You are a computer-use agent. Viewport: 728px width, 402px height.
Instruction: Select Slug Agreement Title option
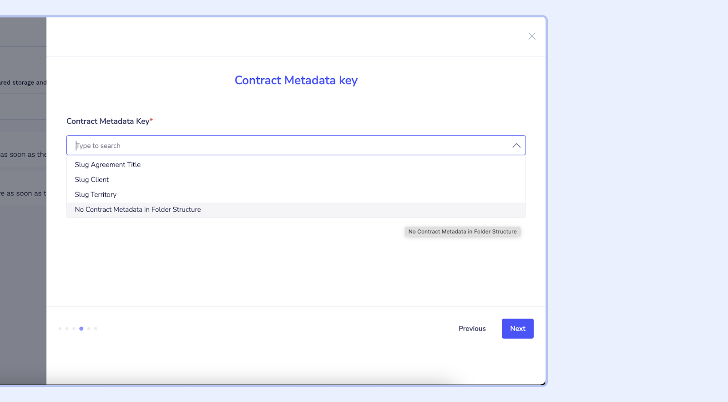tap(108, 165)
